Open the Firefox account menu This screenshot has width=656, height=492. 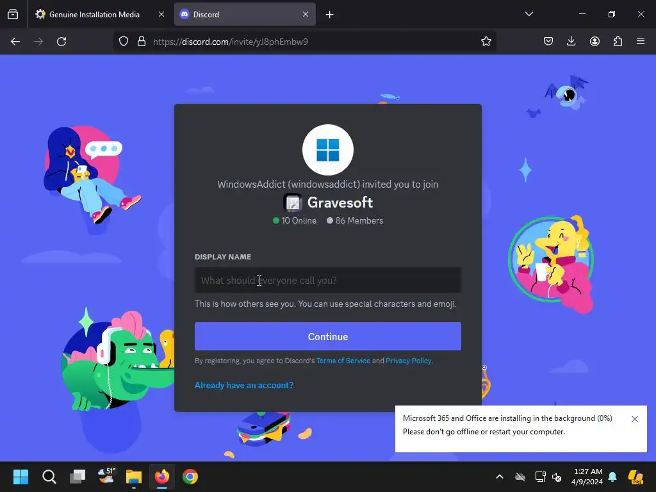pos(594,41)
